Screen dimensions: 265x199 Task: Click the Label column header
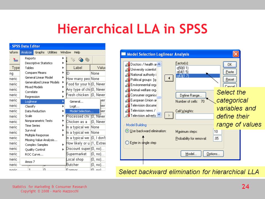[78, 68]
